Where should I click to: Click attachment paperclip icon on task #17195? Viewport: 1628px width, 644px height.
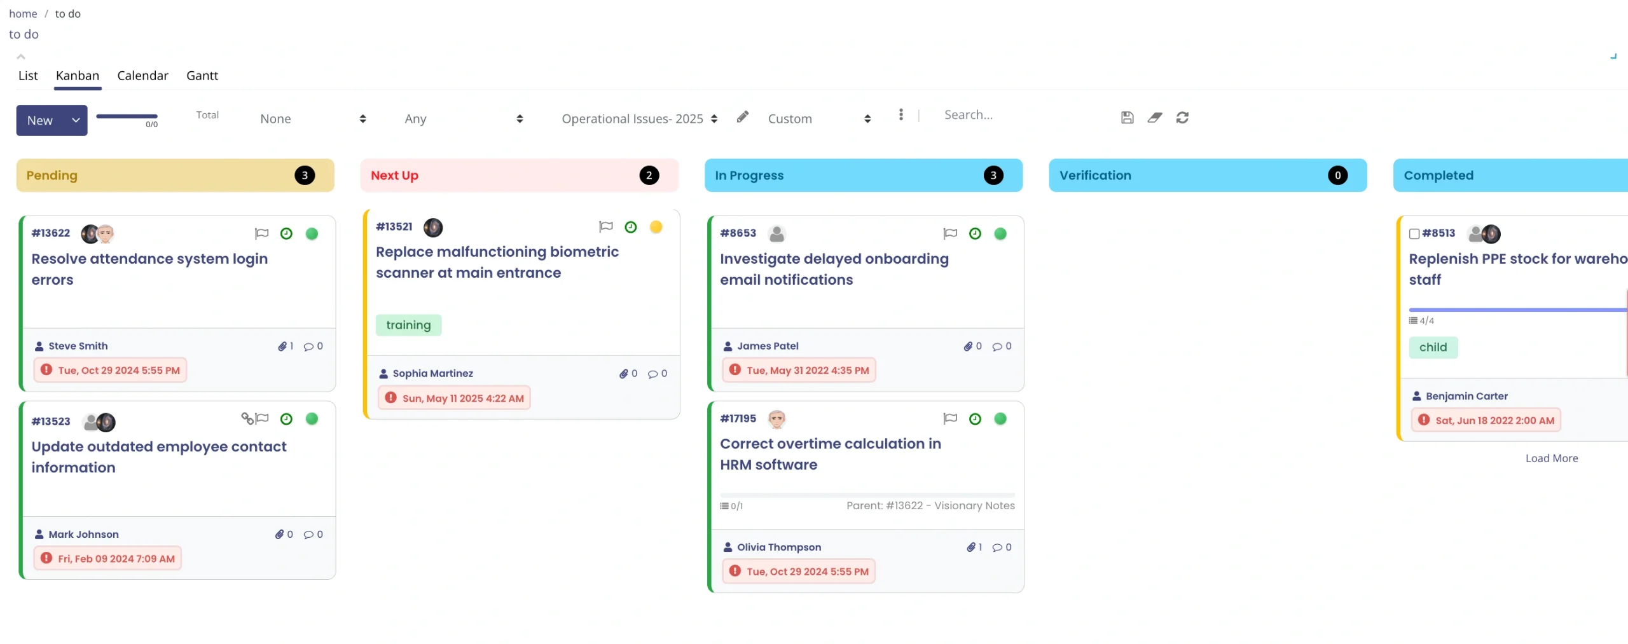click(970, 547)
